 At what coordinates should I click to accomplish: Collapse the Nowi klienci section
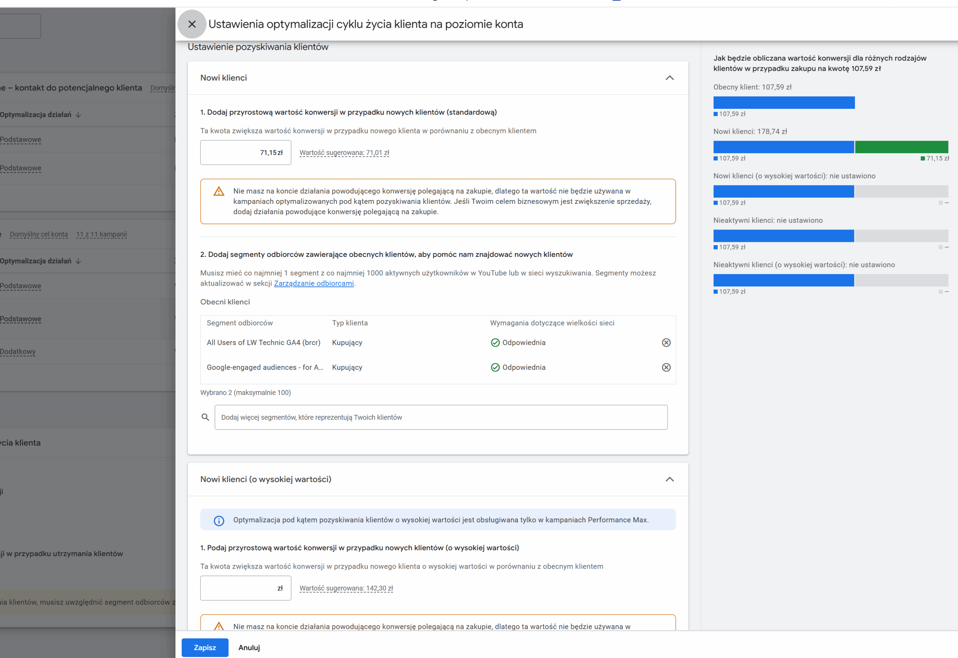(x=669, y=78)
